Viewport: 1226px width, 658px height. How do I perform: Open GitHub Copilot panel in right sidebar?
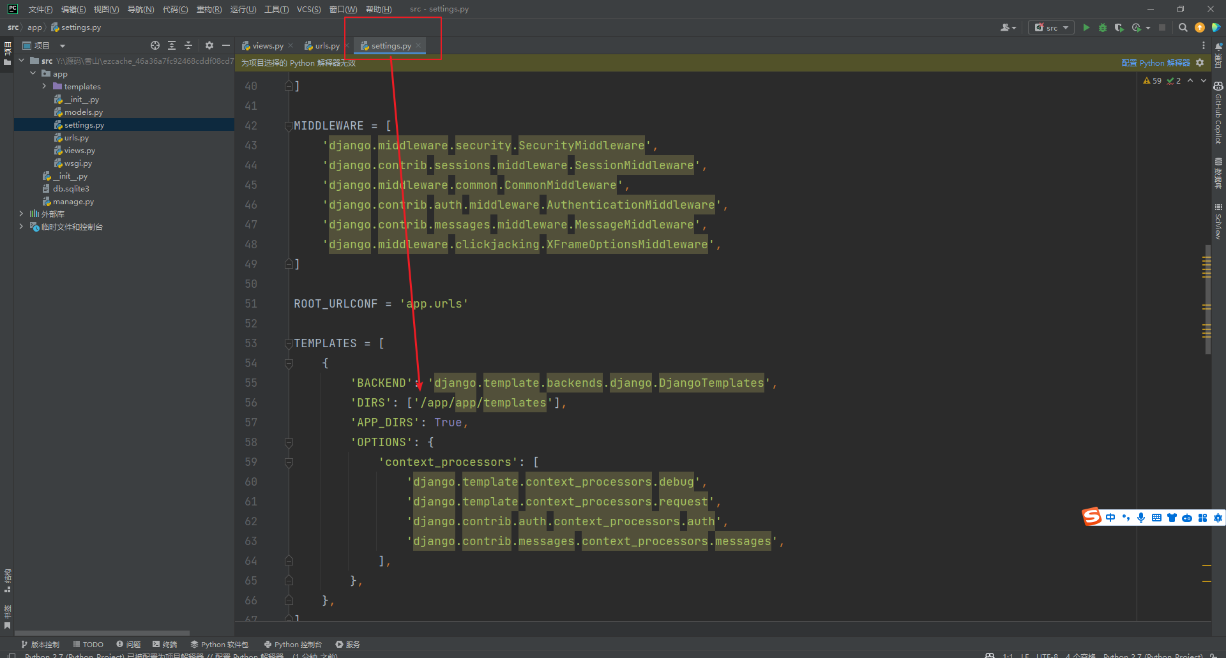tap(1218, 114)
